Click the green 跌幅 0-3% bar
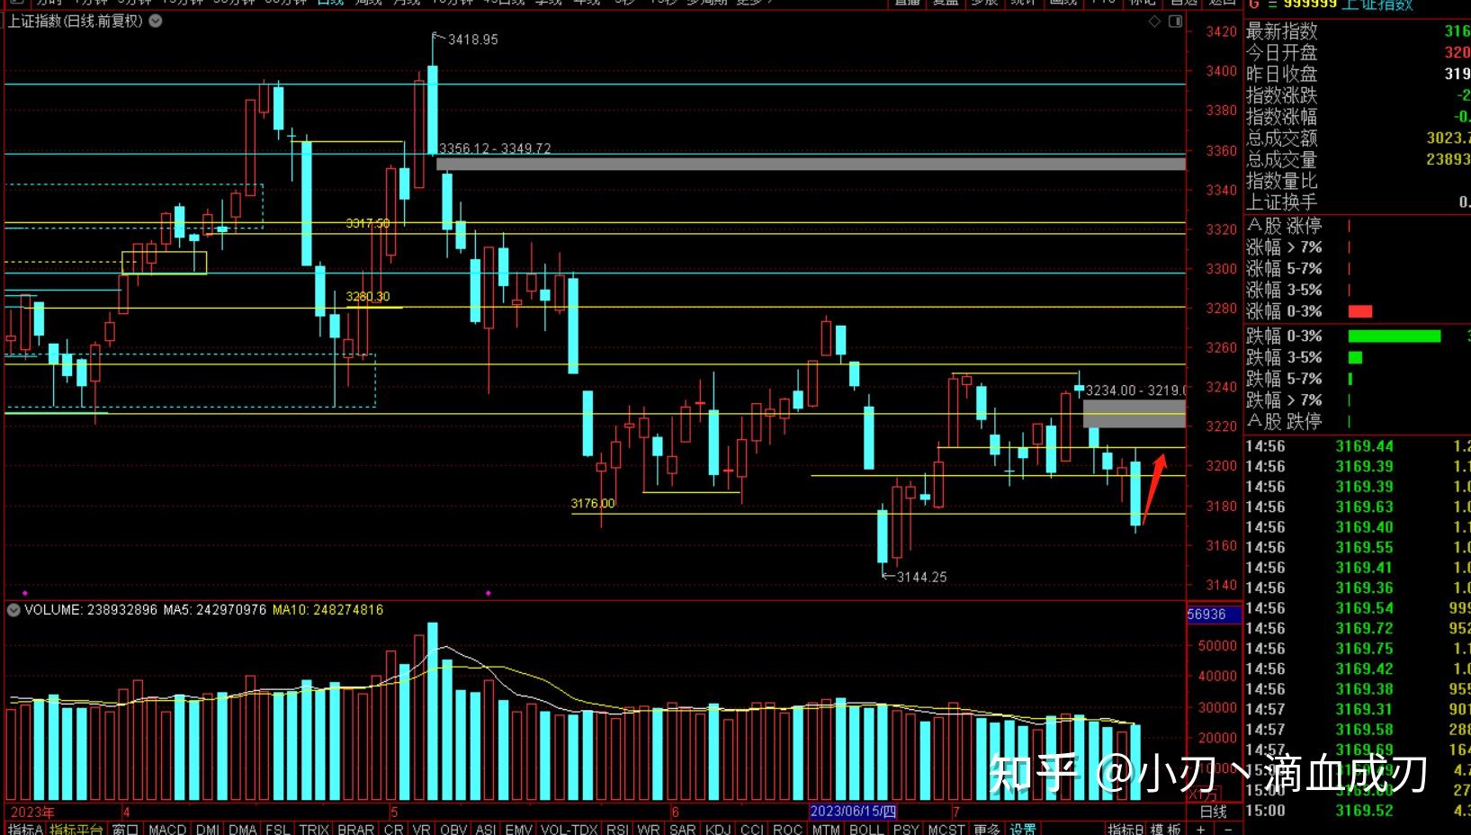Viewport: 1471px width, 835px height. pyautogui.click(x=1395, y=336)
